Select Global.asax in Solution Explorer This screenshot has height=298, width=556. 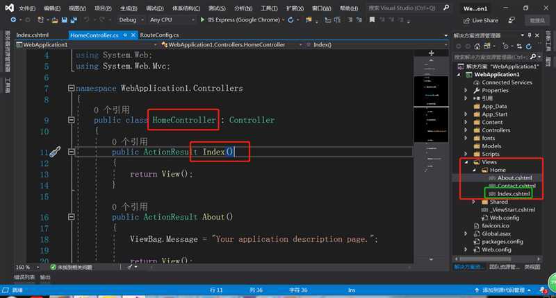pos(496,234)
